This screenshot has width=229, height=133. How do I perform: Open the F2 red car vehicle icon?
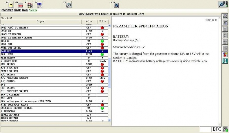pos(20,5)
